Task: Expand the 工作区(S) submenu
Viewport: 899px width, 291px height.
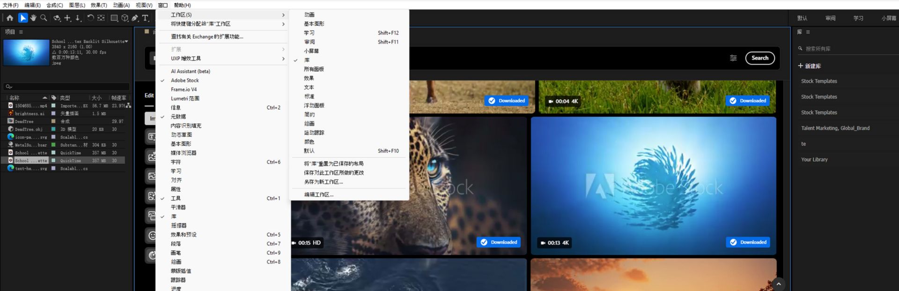Action: pyautogui.click(x=222, y=15)
